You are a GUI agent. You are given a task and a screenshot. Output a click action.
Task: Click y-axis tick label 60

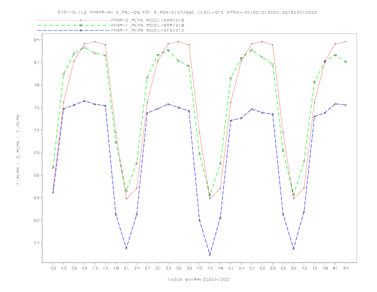tap(36, 220)
